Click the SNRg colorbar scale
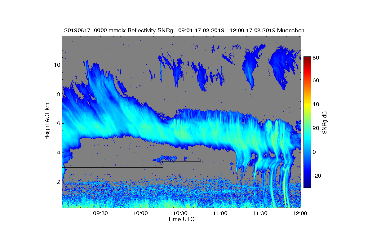 pyautogui.click(x=307, y=122)
